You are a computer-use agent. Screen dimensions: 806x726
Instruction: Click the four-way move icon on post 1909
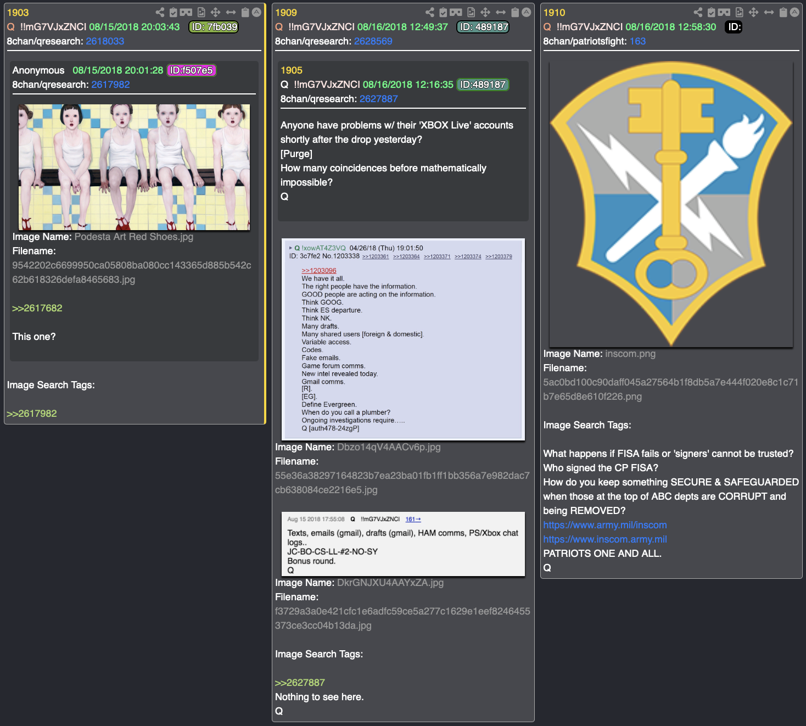pos(485,12)
